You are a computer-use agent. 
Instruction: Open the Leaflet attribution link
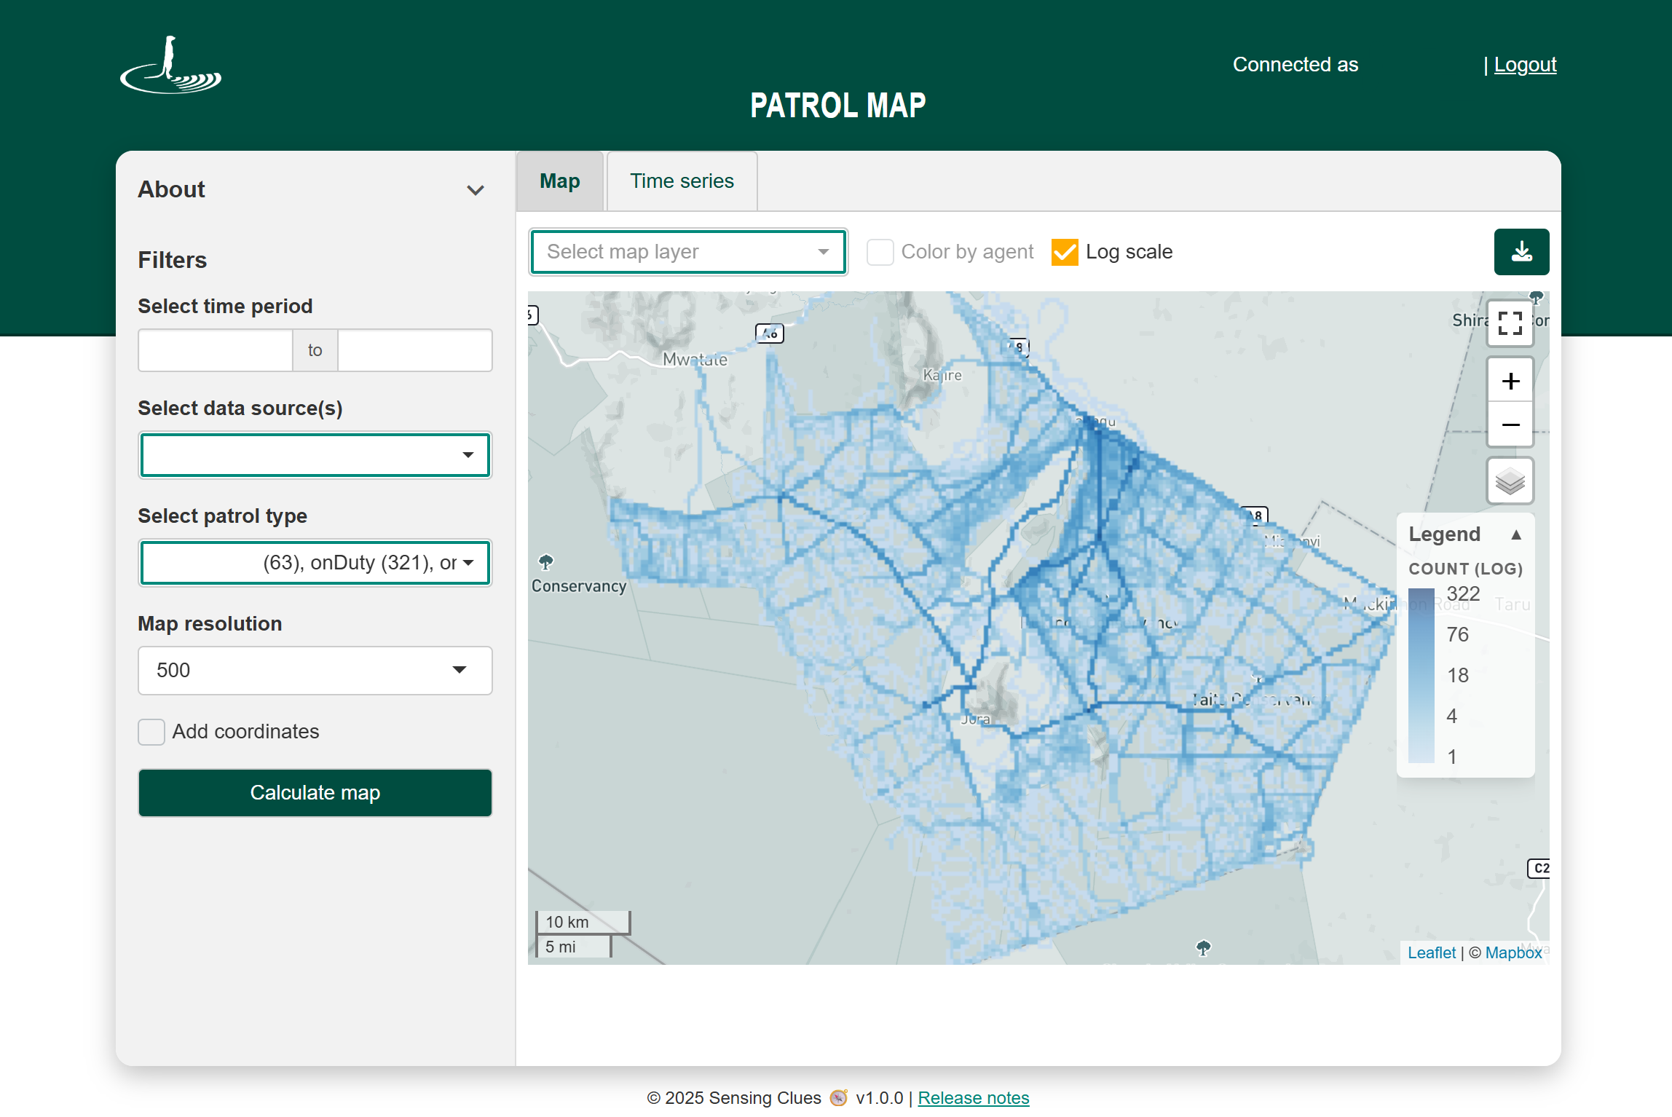(1431, 952)
